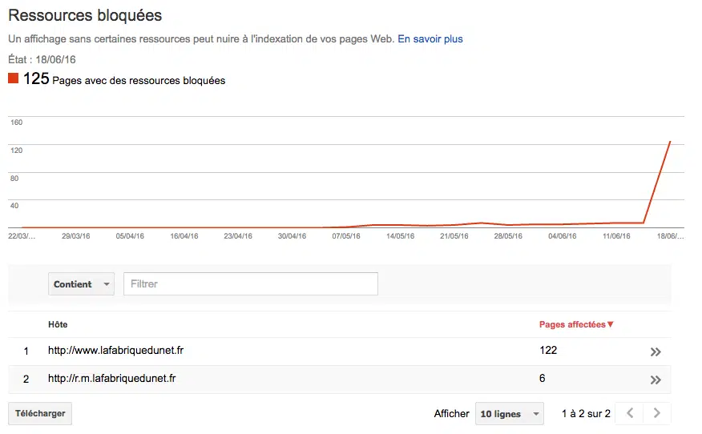Click the Télécharger button
Image resolution: width=702 pixels, height=434 pixels.
(40, 413)
